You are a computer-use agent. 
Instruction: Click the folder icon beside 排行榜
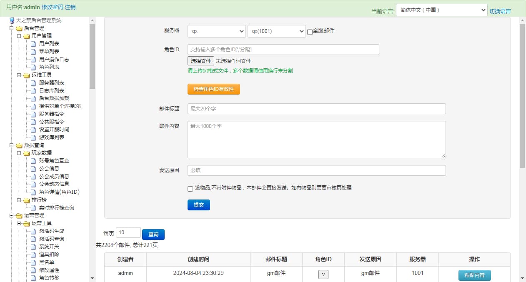(27, 200)
